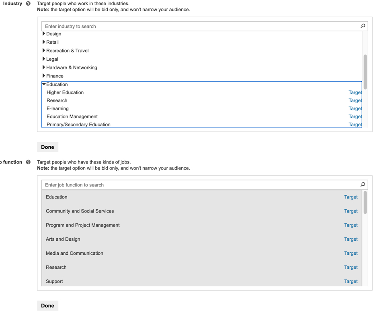Image resolution: width=375 pixels, height=315 pixels.
Task: Target the Education Management industry
Action: click(x=355, y=117)
